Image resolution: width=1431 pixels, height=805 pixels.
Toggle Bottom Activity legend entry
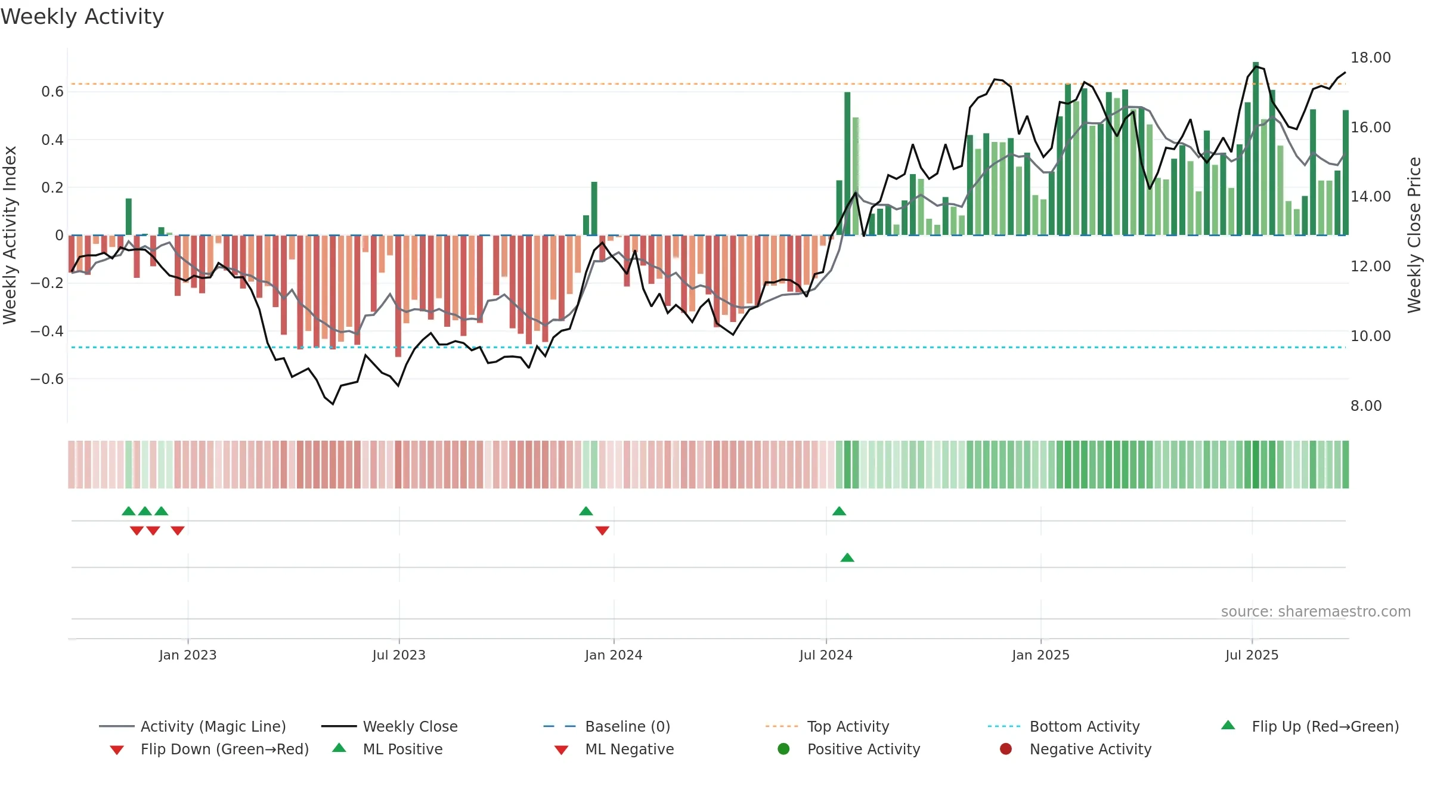coord(1064,726)
